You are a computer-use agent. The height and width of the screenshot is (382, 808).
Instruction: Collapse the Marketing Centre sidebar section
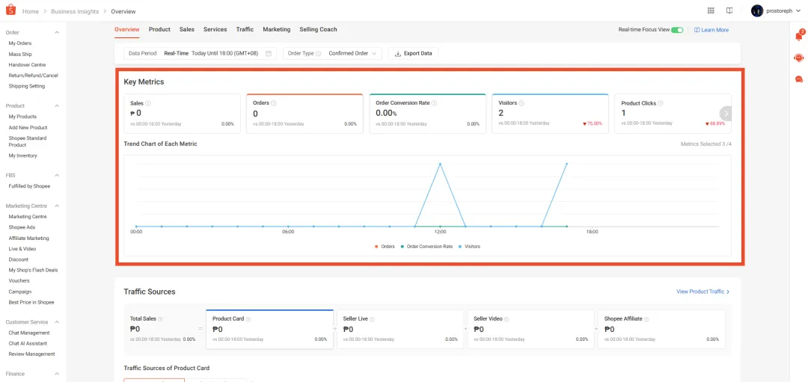(58, 206)
